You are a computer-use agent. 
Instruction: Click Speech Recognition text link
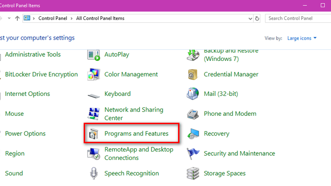(x=132, y=173)
